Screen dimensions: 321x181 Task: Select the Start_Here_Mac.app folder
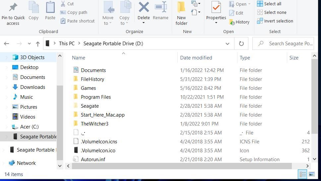102,115
